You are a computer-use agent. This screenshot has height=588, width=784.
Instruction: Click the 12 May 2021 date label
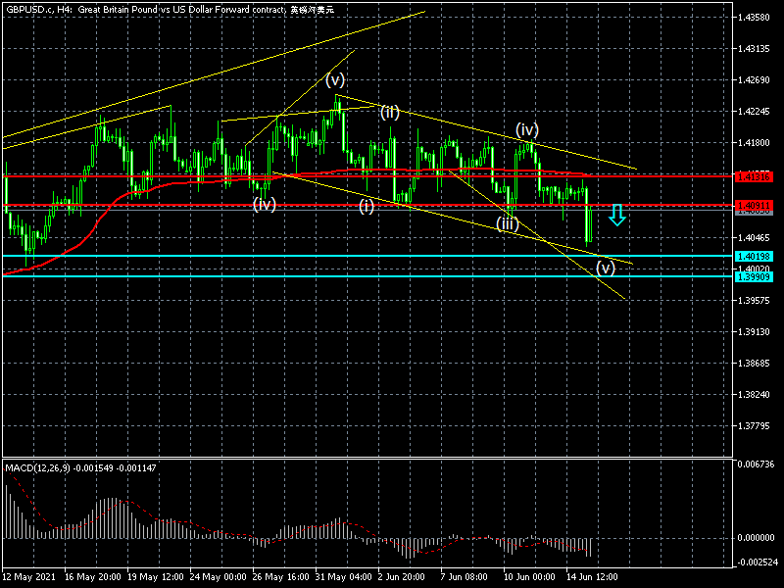pos(30,578)
